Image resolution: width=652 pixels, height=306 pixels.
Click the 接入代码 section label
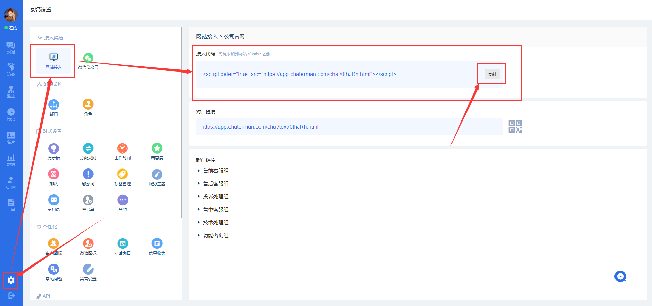click(x=206, y=54)
